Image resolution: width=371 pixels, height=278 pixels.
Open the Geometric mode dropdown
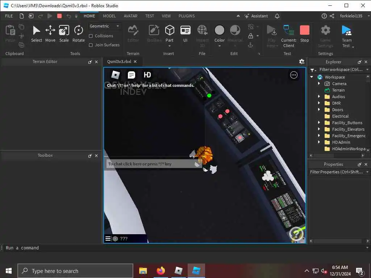[104, 26]
